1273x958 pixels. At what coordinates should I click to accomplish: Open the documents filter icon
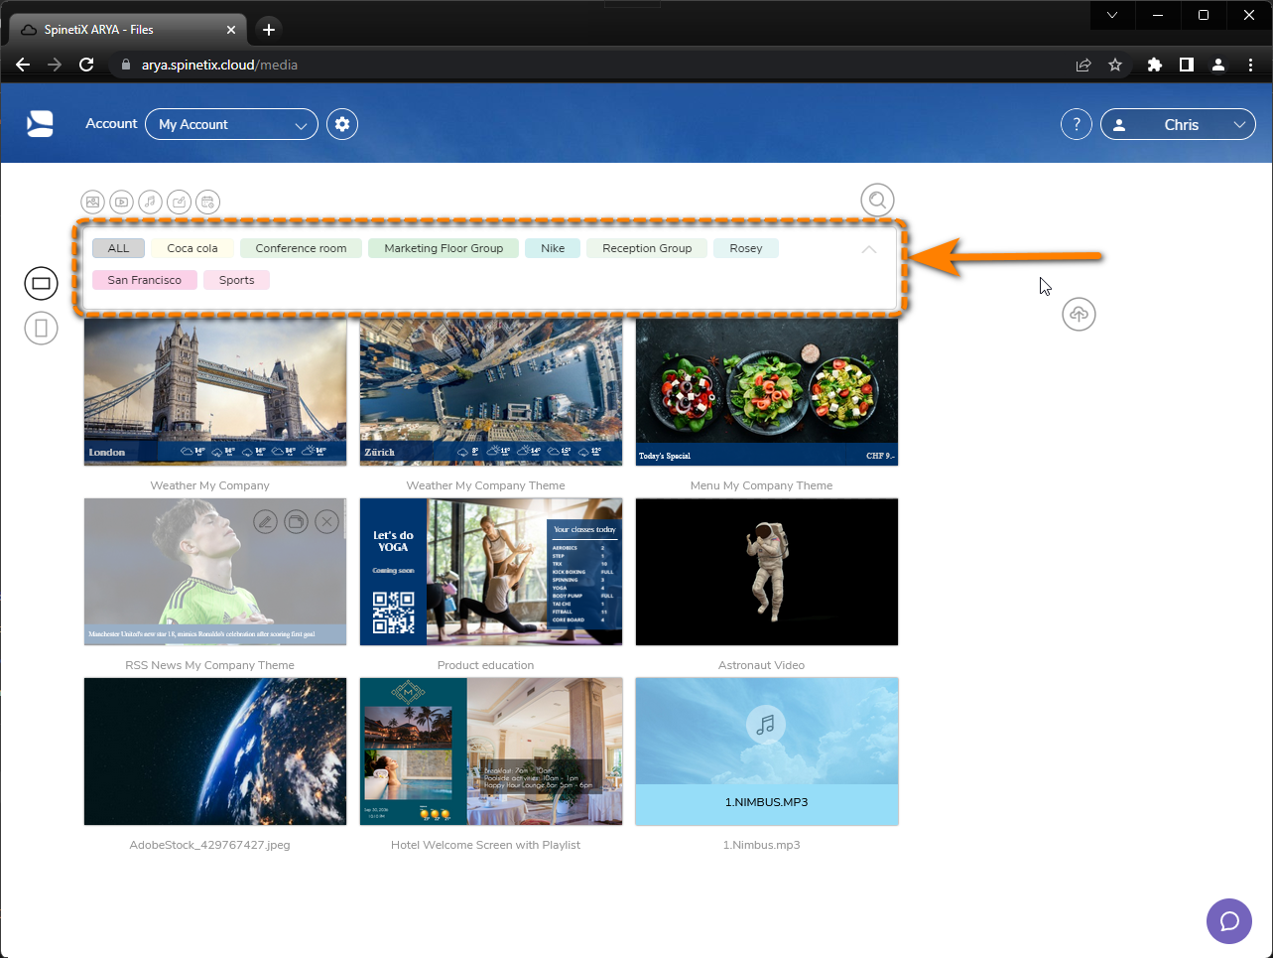pos(179,202)
